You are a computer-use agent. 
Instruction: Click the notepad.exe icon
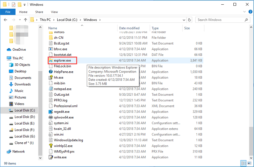pyautogui.click(x=51, y=89)
